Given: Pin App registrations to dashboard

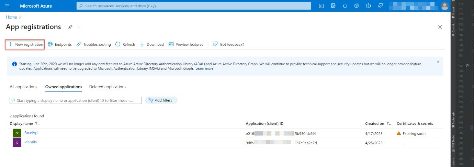Looking at the screenshot, I should (x=70, y=27).
